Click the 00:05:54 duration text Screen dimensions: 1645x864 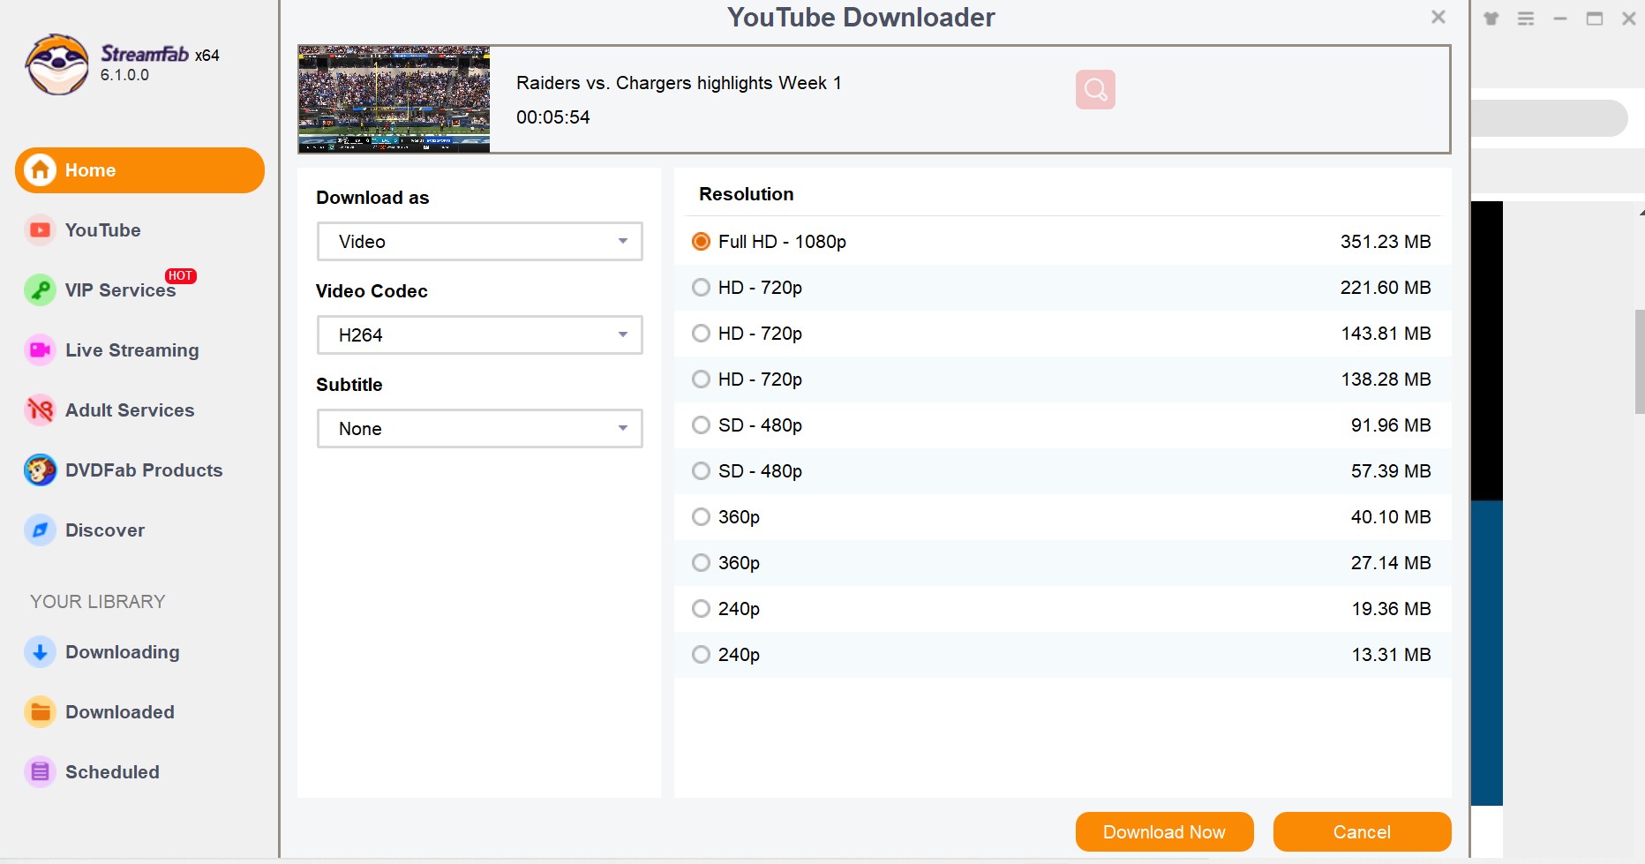pyautogui.click(x=552, y=117)
